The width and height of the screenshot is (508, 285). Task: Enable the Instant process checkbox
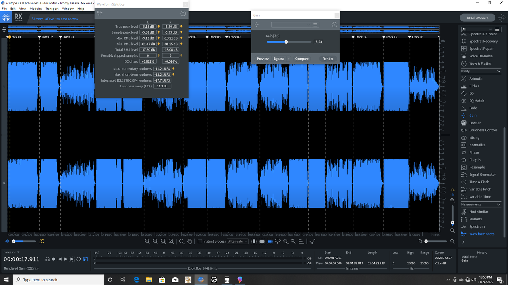(200, 241)
